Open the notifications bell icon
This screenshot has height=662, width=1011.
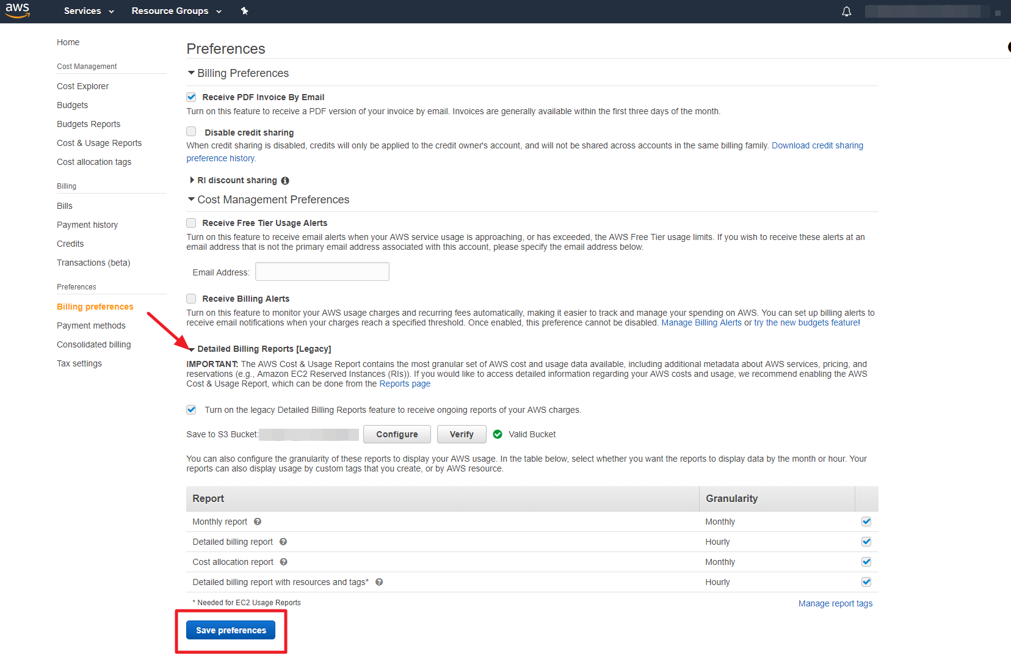846,12
